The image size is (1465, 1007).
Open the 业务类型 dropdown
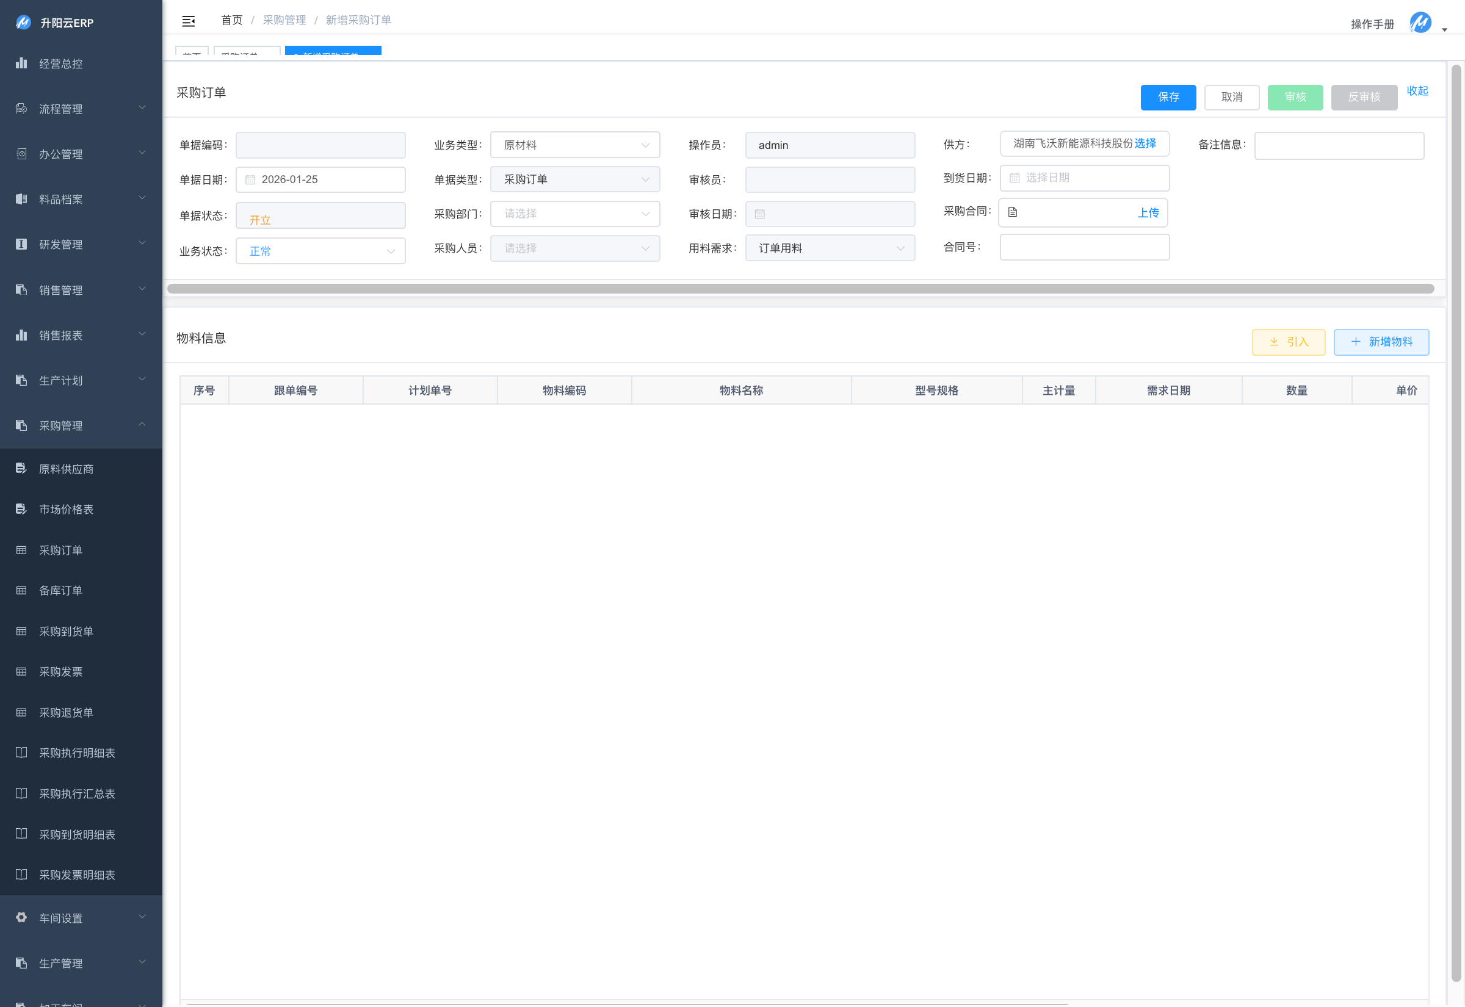click(575, 145)
